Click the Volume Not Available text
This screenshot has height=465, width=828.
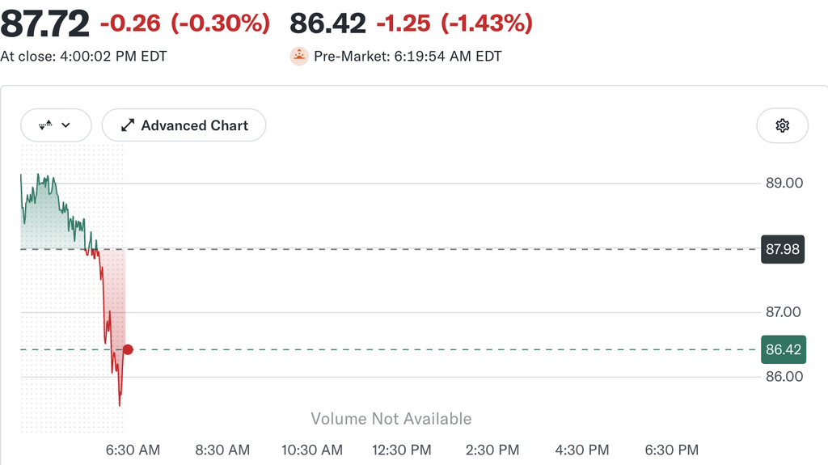pos(391,419)
